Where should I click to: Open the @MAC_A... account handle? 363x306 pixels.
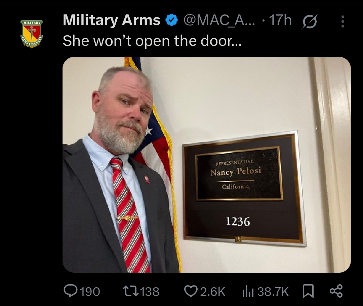pyautogui.click(x=219, y=20)
